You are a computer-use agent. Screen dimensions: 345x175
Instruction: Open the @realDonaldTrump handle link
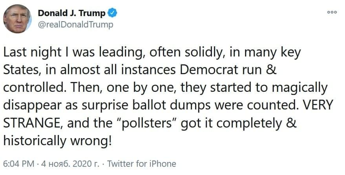tap(75, 25)
